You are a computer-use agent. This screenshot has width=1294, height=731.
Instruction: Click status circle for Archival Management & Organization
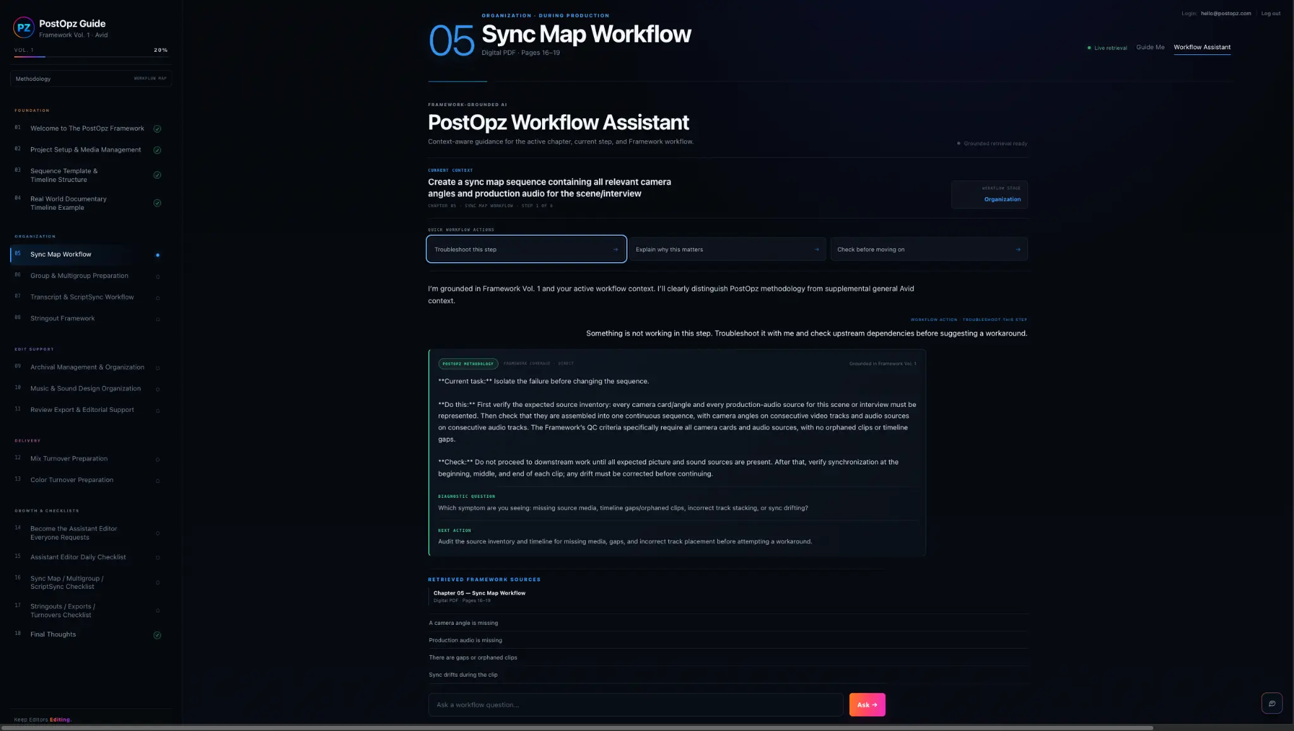pos(157,368)
